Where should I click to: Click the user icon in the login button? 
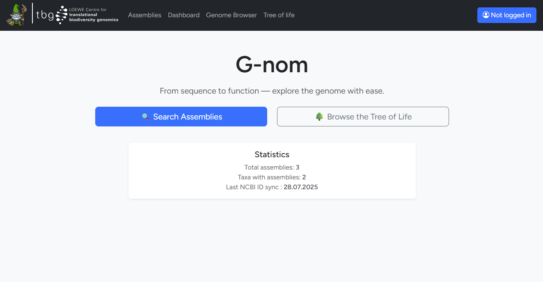(486, 15)
